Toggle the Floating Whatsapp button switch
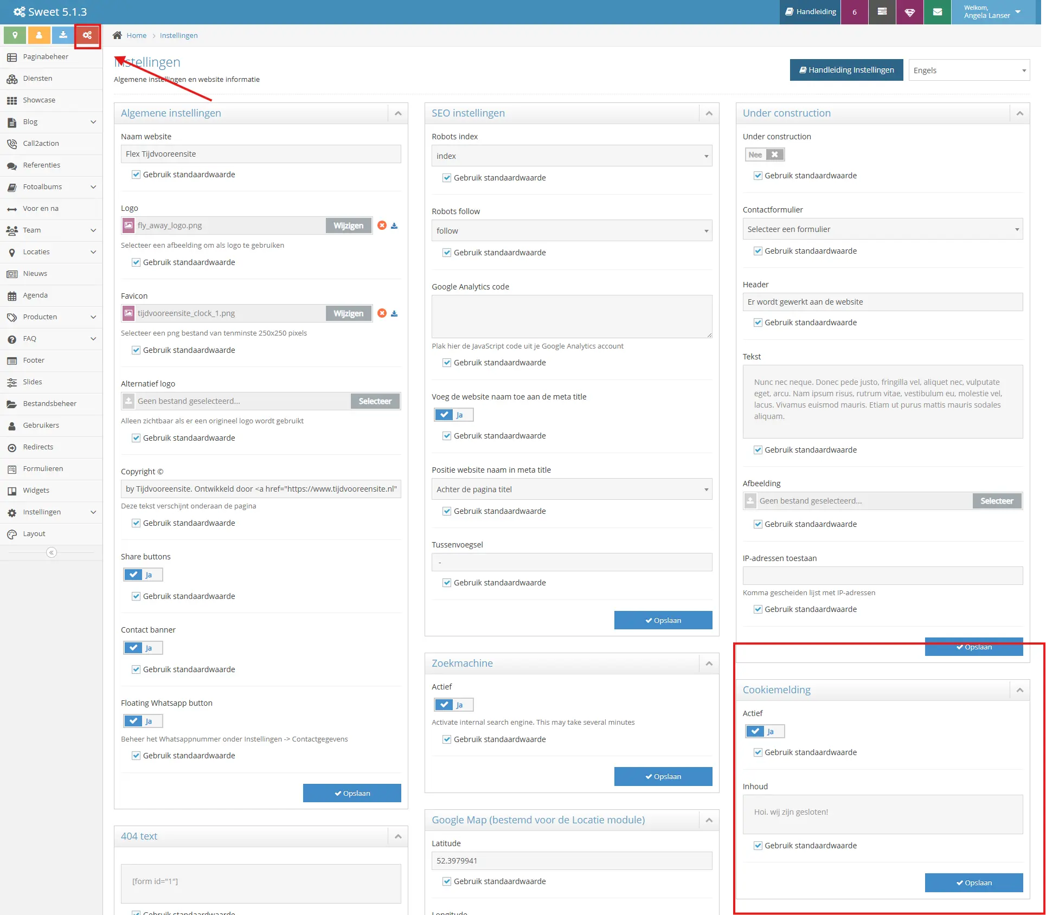The image size is (1046, 915). click(143, 721)
